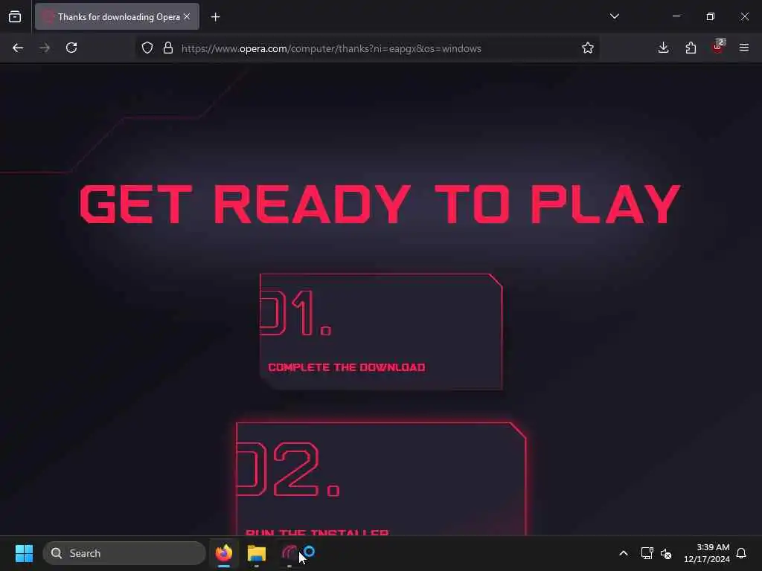Open the Firefox application menu
The height and width of the screenshot is (571, 762).
[744, 48]
